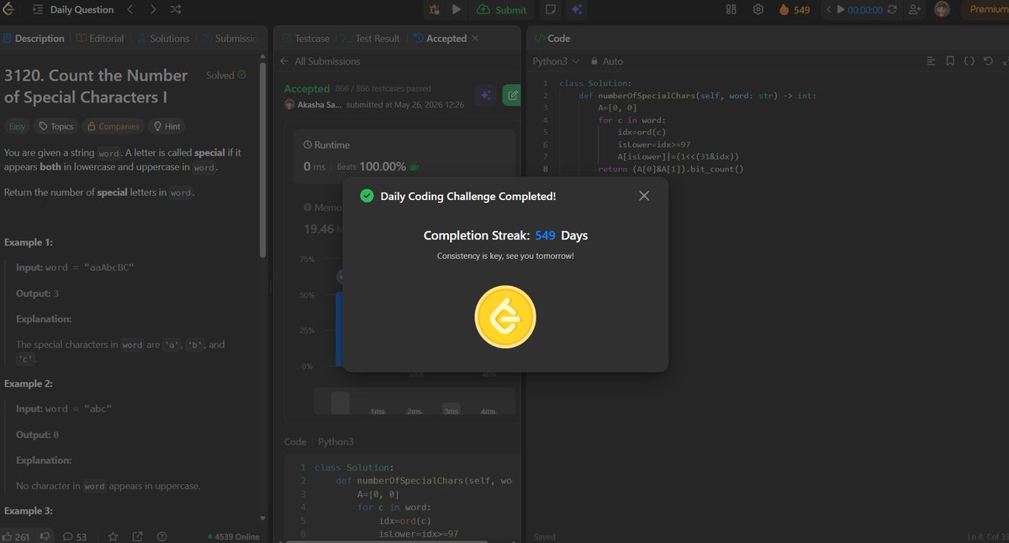Close the Accepted tab
Screen dimensions: 1009x543
[474, 38]
